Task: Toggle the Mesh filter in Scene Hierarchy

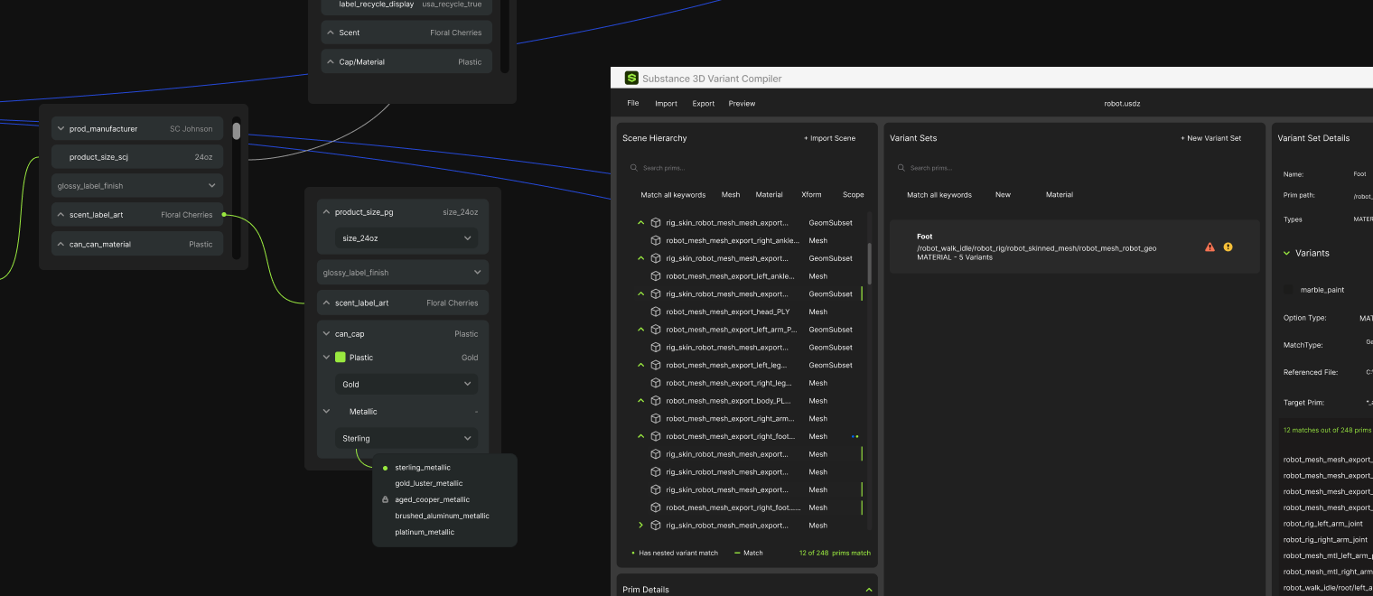Action: pos(731,195)
